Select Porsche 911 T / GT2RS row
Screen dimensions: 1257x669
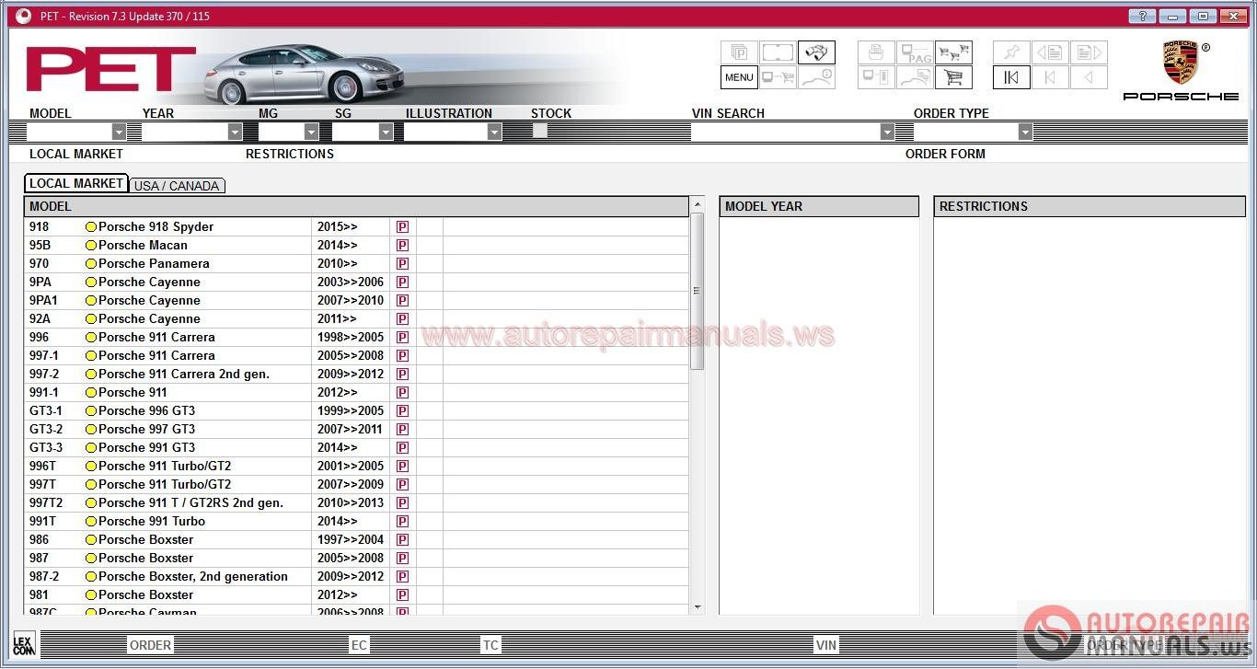356,502
